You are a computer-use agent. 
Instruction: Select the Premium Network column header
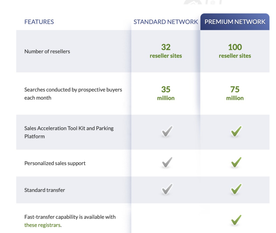click(x=235, y=22)
